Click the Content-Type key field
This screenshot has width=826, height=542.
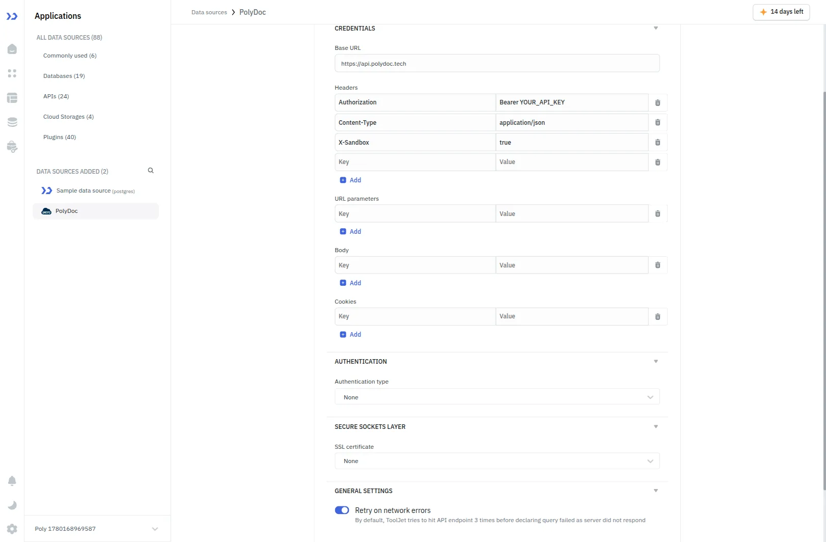click(x=415, y=123)
